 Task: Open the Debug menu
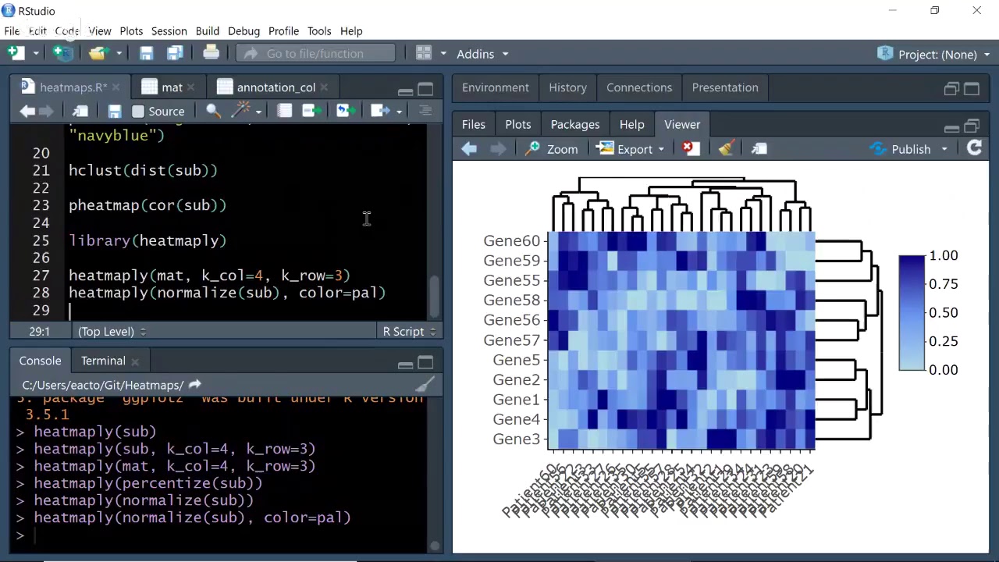pos(244,31)
